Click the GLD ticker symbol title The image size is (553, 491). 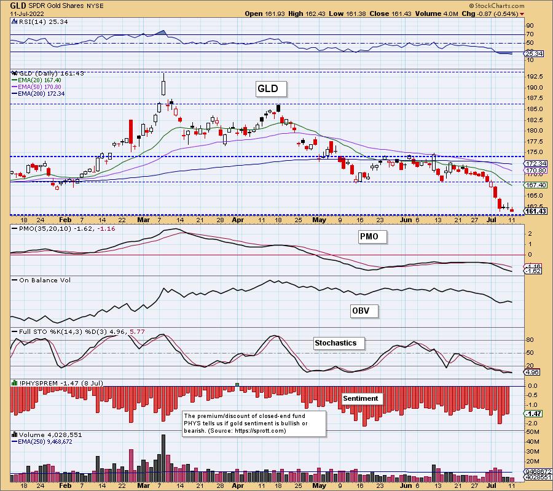[x=18, y=6]
